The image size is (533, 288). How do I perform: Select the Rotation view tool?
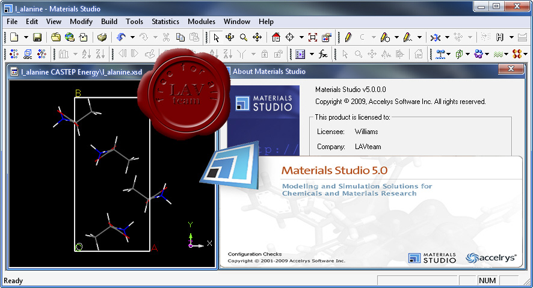(230, 37)
